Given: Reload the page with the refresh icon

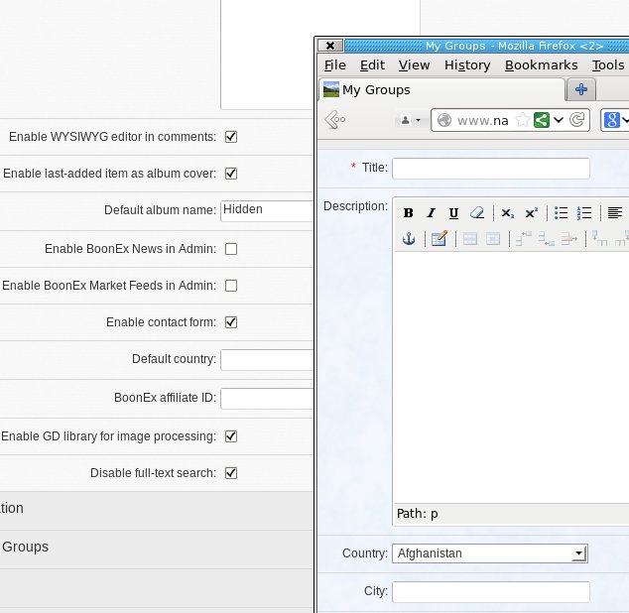Looking at the screenshot, I should (x=577, y=120).
